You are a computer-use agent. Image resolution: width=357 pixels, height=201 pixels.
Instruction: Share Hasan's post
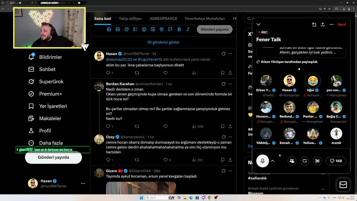[x=230, y=73]
